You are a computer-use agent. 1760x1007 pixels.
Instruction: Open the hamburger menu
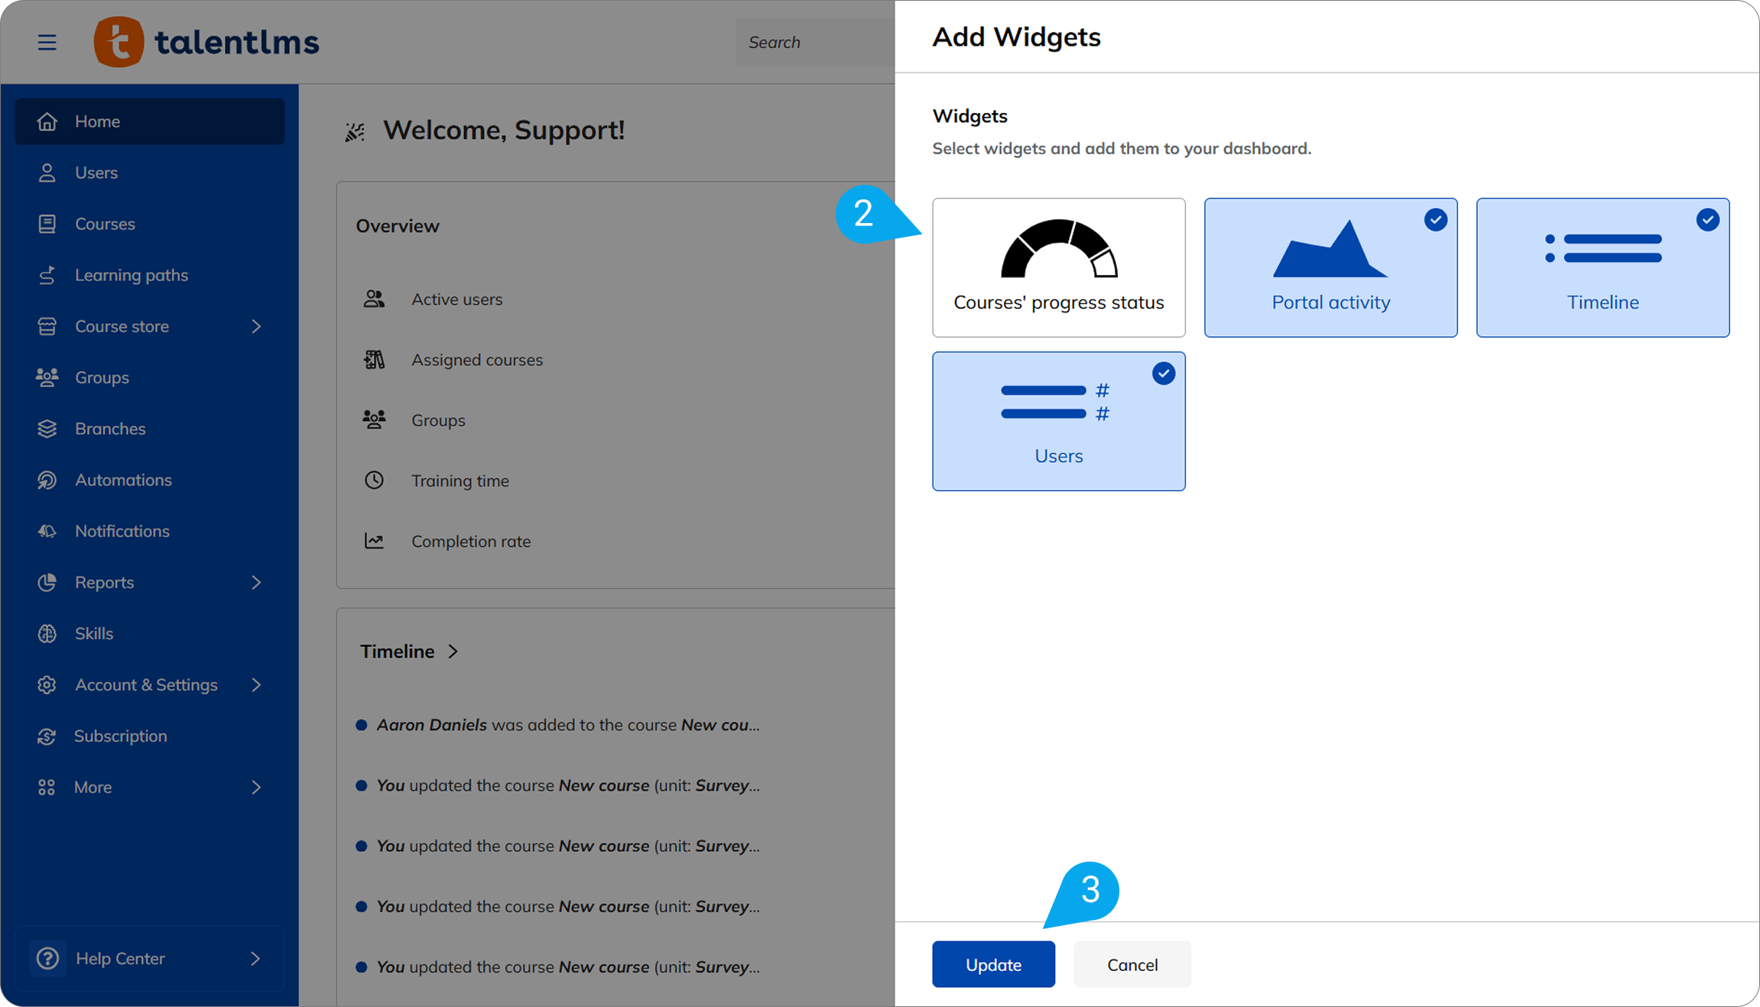[x=47, y=42]
